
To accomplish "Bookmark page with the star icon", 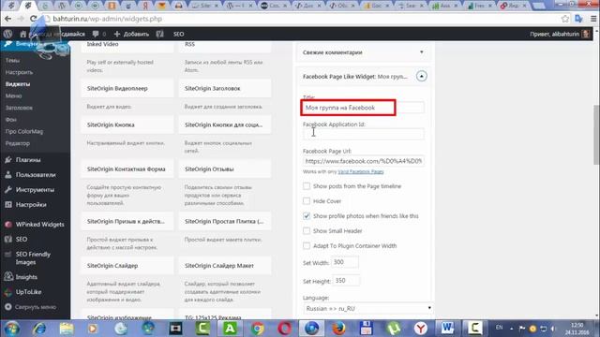I will 564,19.
